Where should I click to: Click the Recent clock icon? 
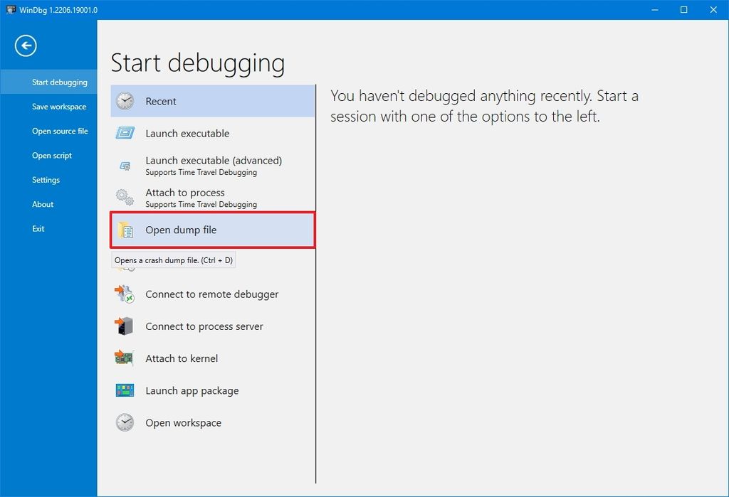125,101
